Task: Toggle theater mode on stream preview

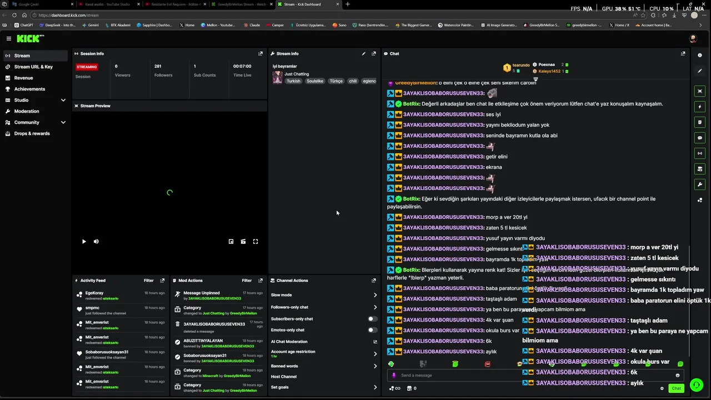Action: 243,242
